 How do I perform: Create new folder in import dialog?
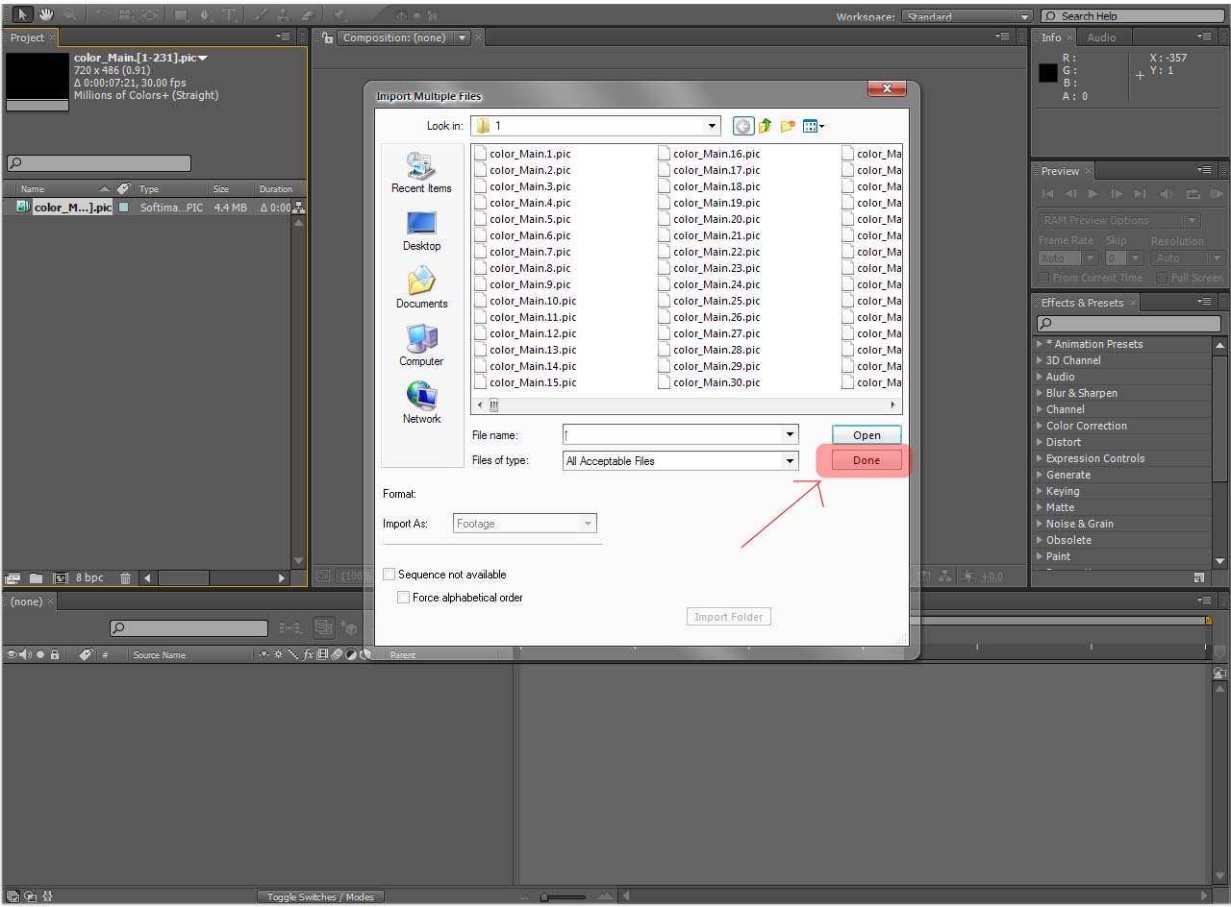tap(789, 126)
